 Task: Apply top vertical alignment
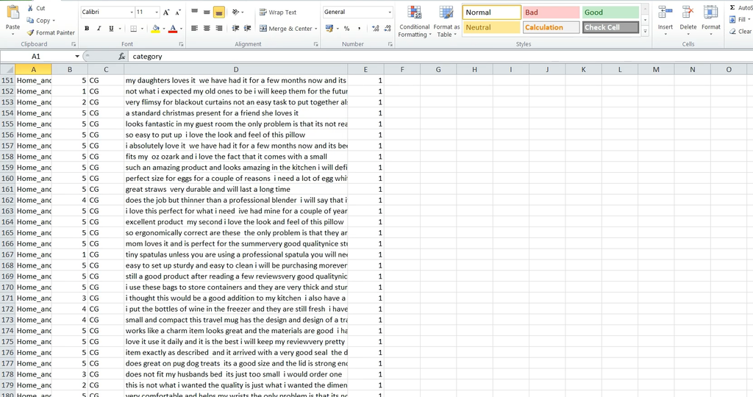(194, 12)
